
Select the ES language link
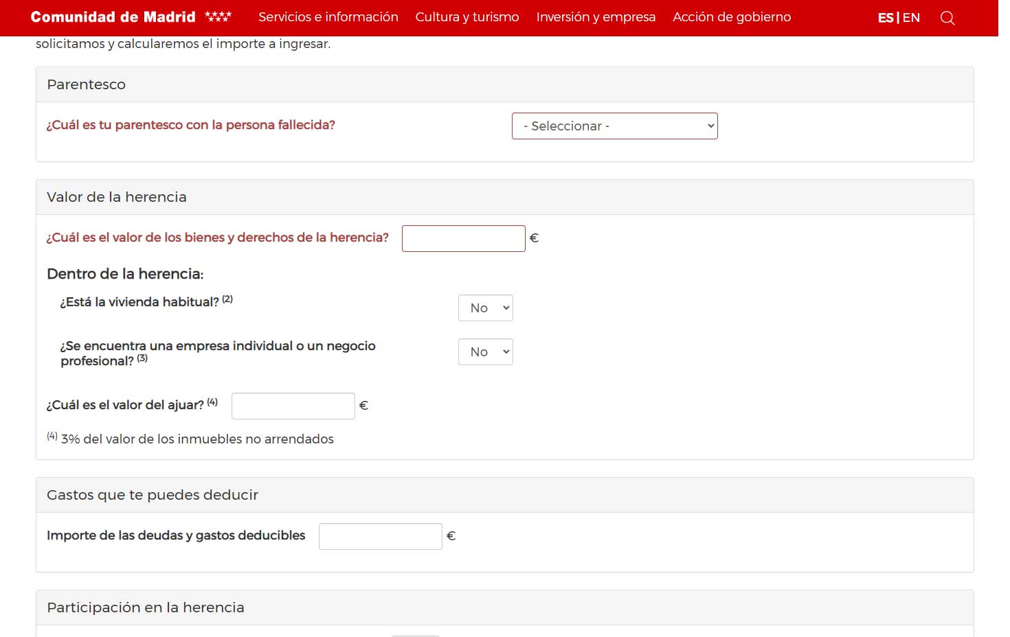point(885,18)
